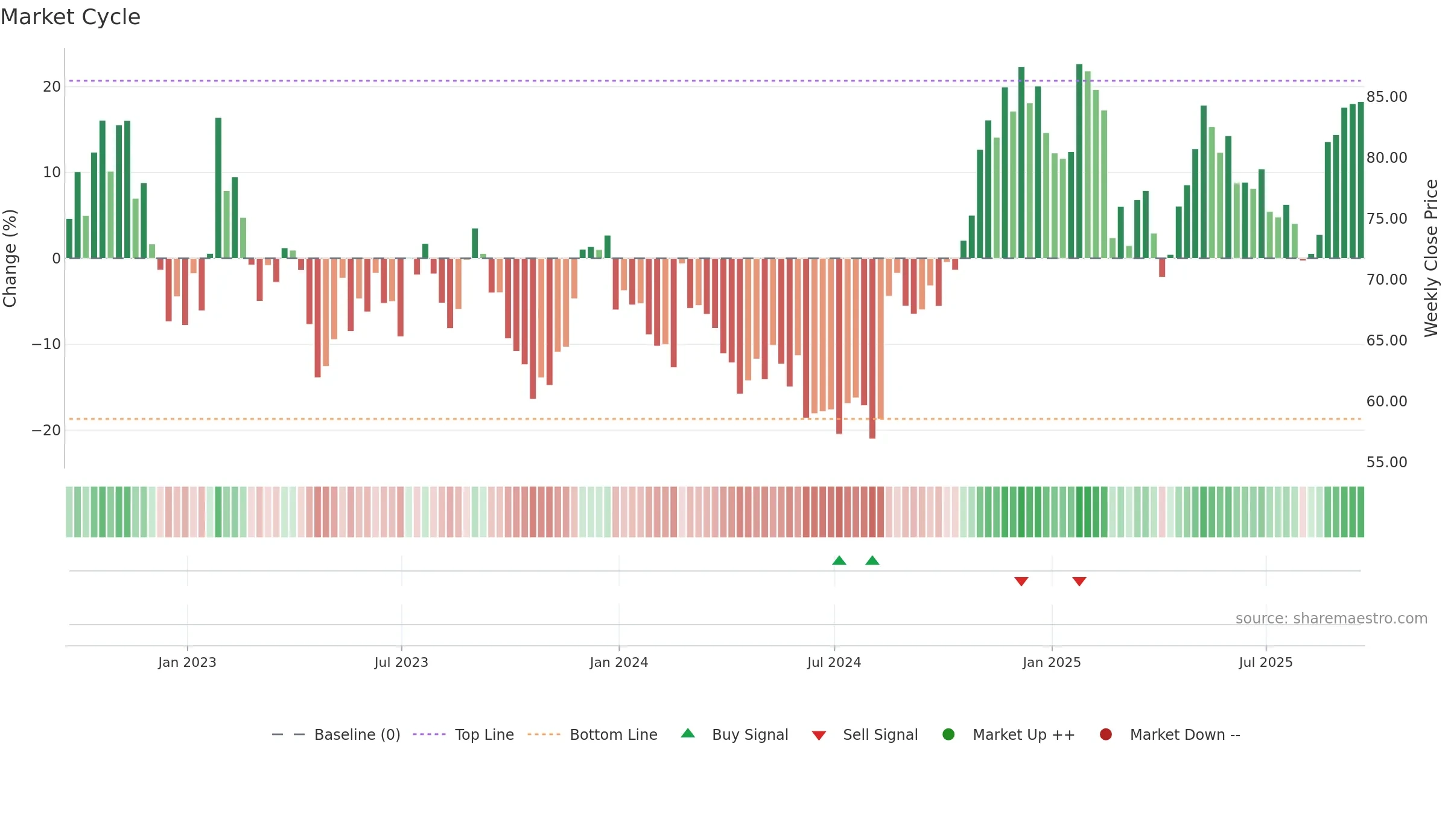
Task: Click the green Market Up circle in legend
Action: tap(948, 734)
